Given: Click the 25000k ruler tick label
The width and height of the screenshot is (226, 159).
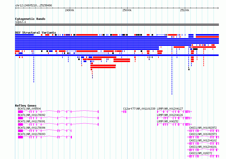Looking at the screenshot, I should [x=127, y=10].
